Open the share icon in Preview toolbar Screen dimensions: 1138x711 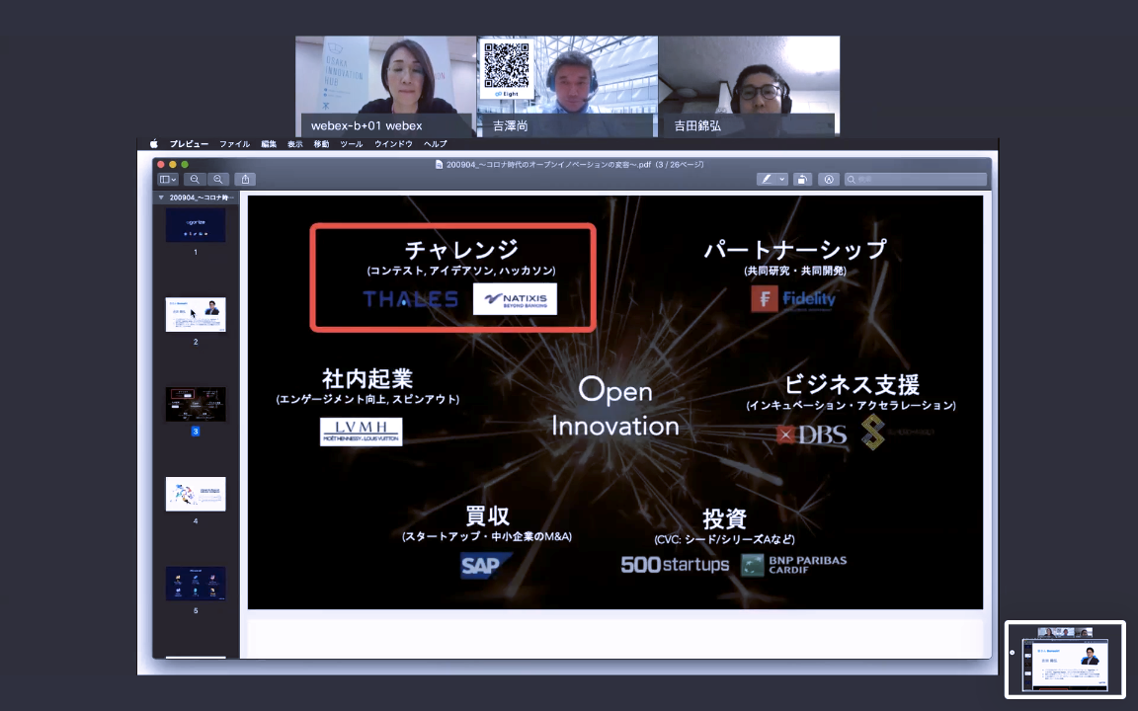245,179
